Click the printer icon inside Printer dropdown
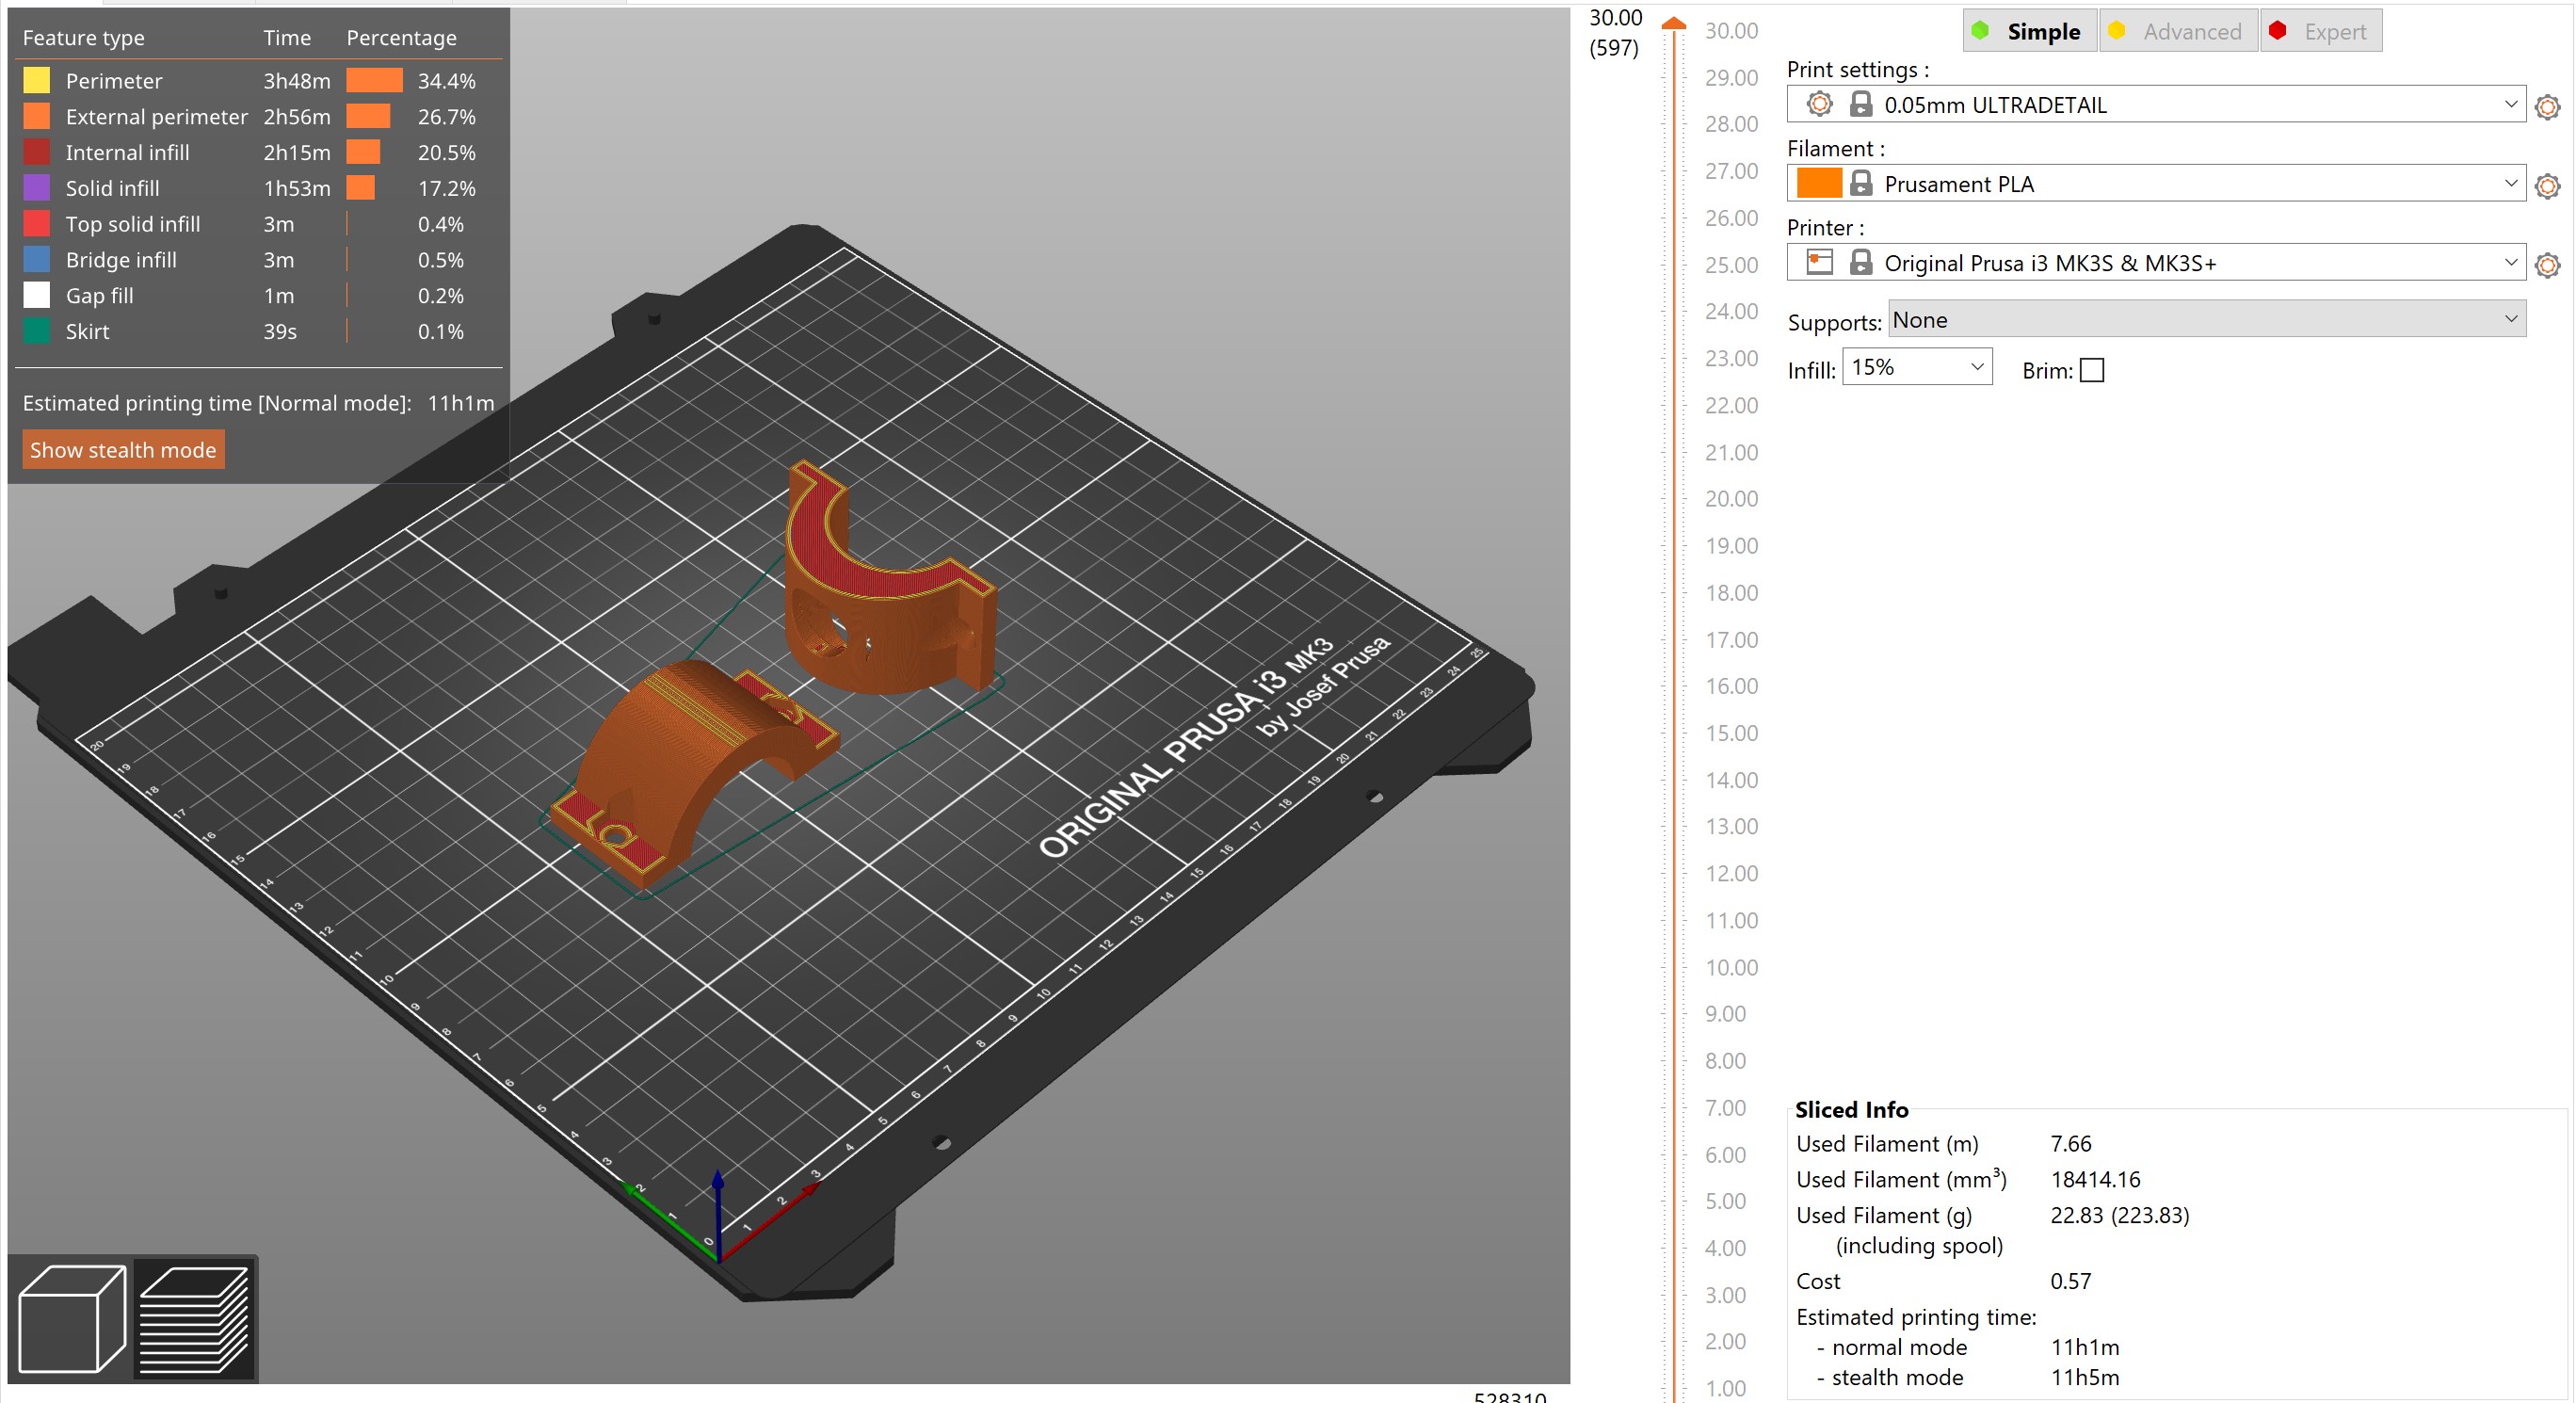 tap(1820, 262)
